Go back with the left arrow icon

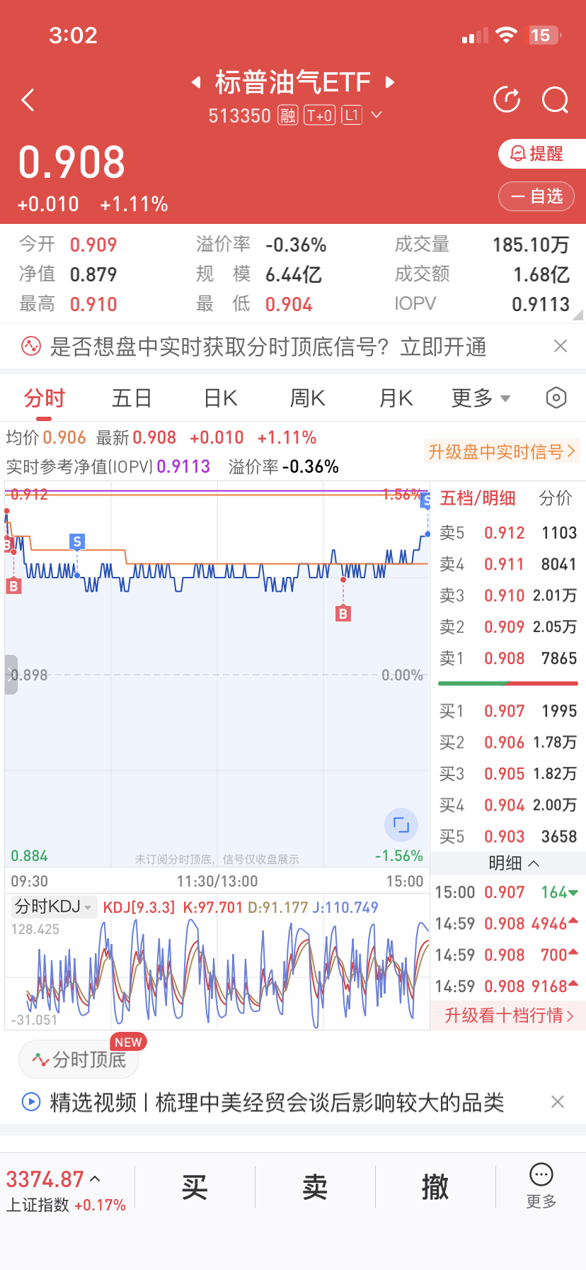coord(28,100)
